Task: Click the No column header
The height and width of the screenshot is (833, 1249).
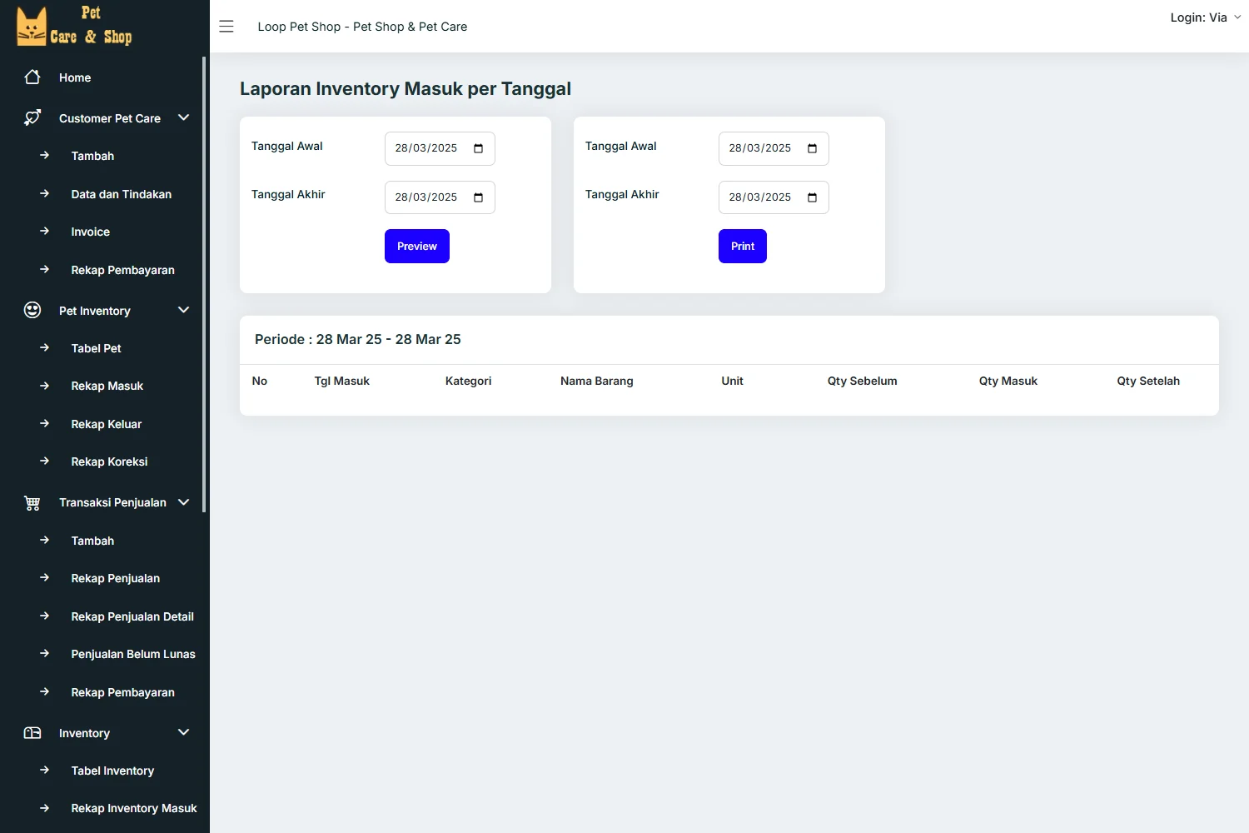Action: pyautogui.click(x=260, y=381)
